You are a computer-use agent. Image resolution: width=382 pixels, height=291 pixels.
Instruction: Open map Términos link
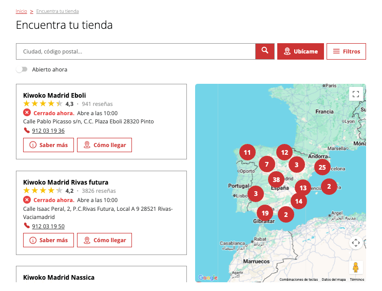[x=357, y=280]
